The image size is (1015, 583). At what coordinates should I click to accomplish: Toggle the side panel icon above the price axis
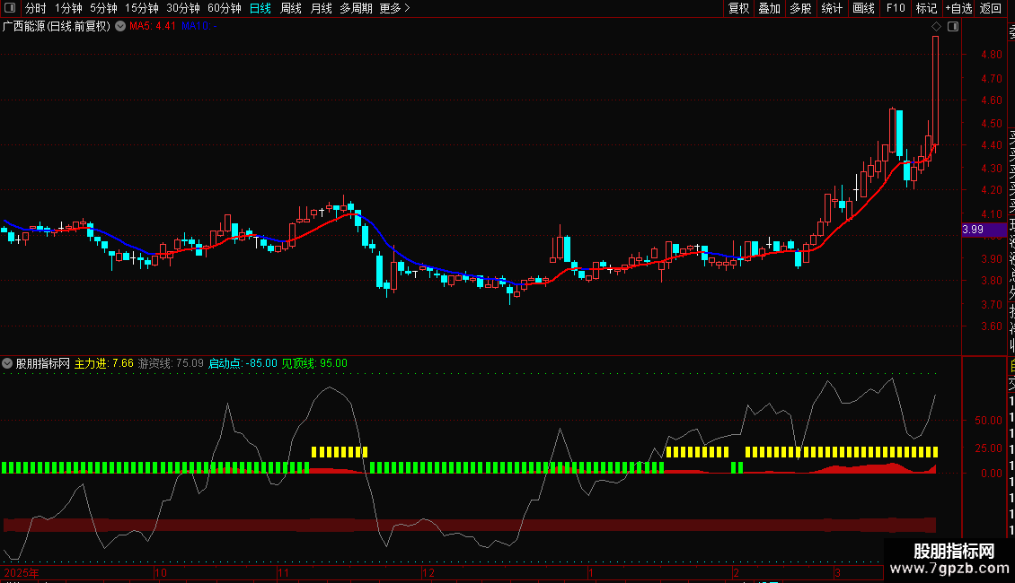[x=953, y=27]
